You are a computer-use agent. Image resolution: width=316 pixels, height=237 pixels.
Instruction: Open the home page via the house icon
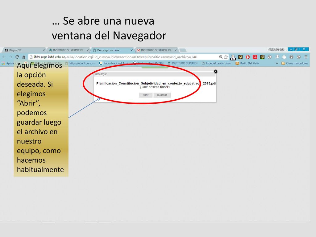pos(24,57)
